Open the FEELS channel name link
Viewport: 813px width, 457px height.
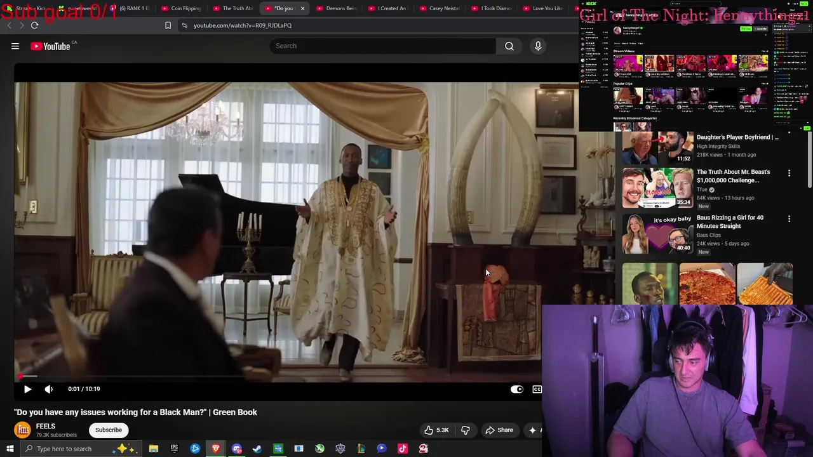point(46,427)
